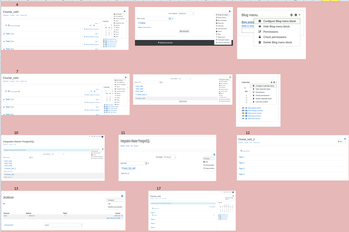
Task: Click Topic 1 pencil icon in Course_cat2
Action: [x=13, y=34]
